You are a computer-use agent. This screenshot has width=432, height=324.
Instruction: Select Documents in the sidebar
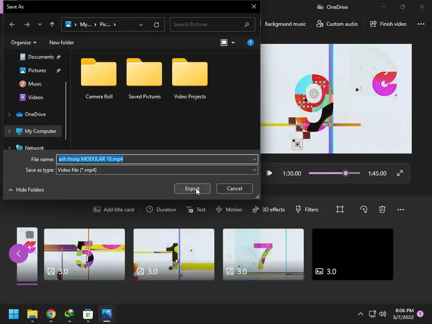(x=40, y=57)
